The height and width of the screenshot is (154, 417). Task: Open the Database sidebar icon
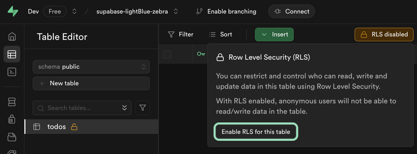click(x=12, y=102)
